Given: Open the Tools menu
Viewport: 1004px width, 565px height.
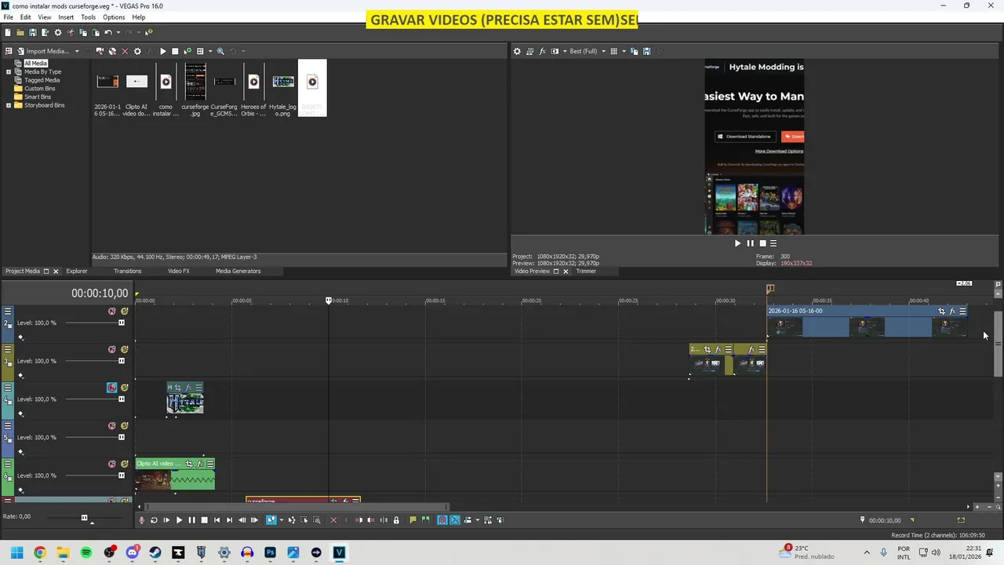Looking at the screenshot, I should [x=88, y=17].
